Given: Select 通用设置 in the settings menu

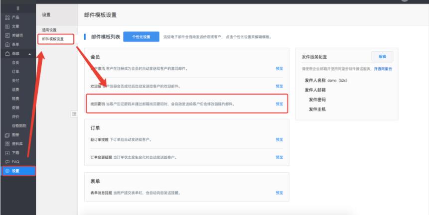Looking at the screenshot, I should 49,30.
